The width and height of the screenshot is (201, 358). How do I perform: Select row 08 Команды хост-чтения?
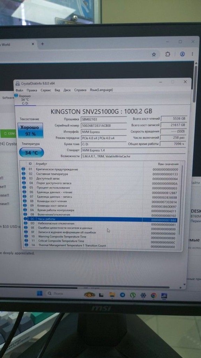pos(100,201)
